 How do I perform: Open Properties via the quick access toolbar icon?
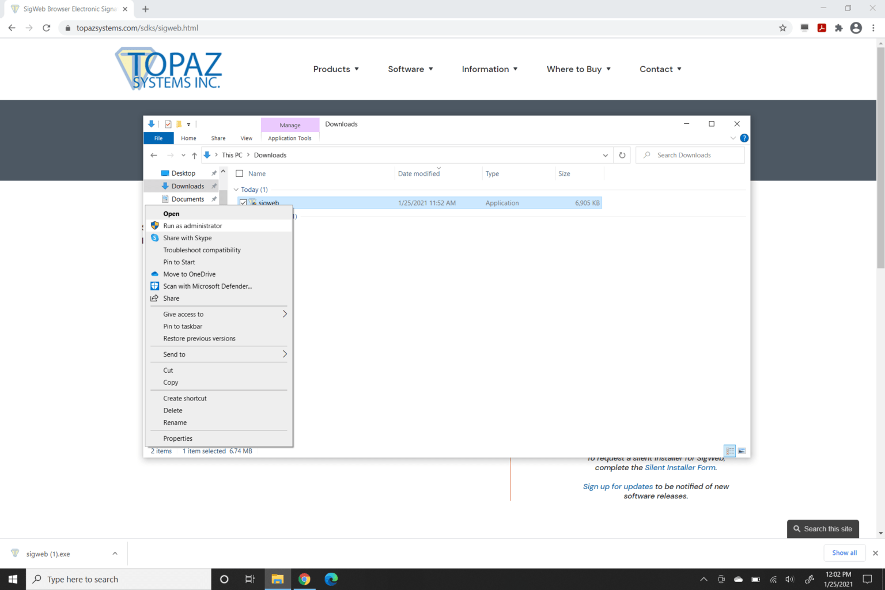pos(167,124)
